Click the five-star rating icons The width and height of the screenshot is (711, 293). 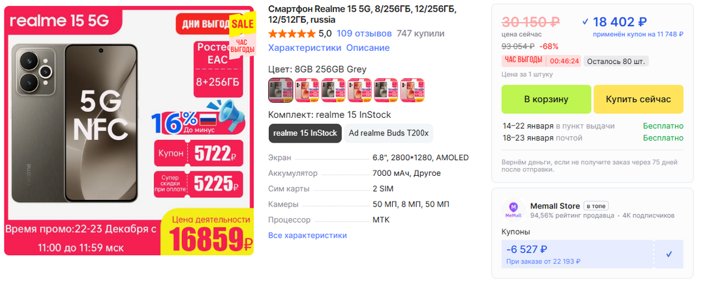pos(291,33)
